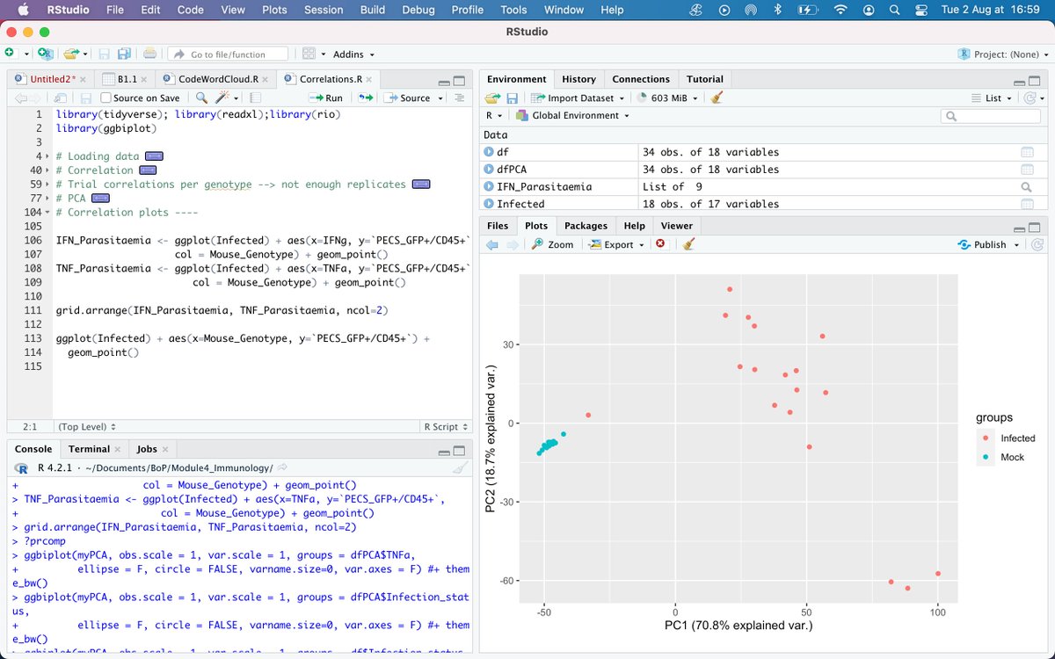Click the Save all documents icon
Screen dimensions: 1055x659
click(125, 54)
